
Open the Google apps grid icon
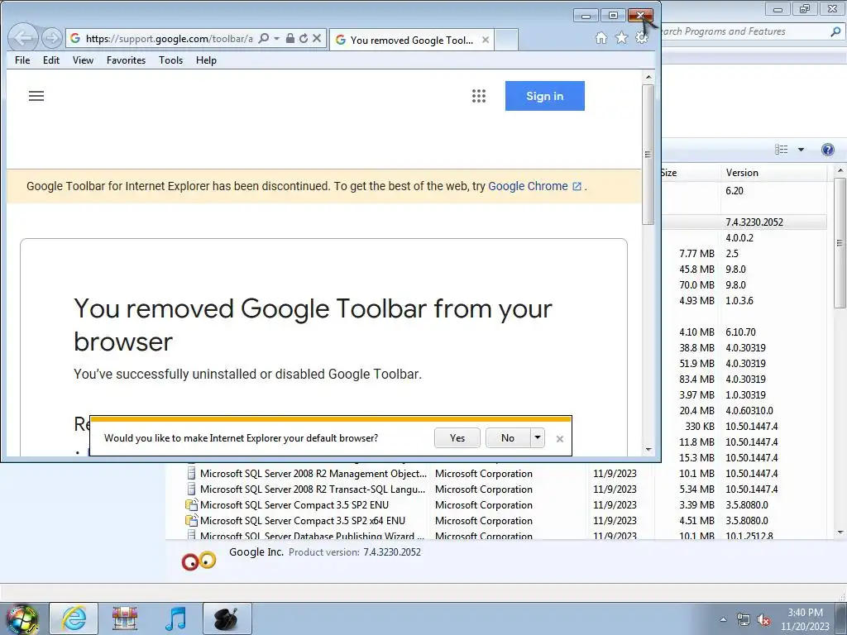[x=479, y=96]
